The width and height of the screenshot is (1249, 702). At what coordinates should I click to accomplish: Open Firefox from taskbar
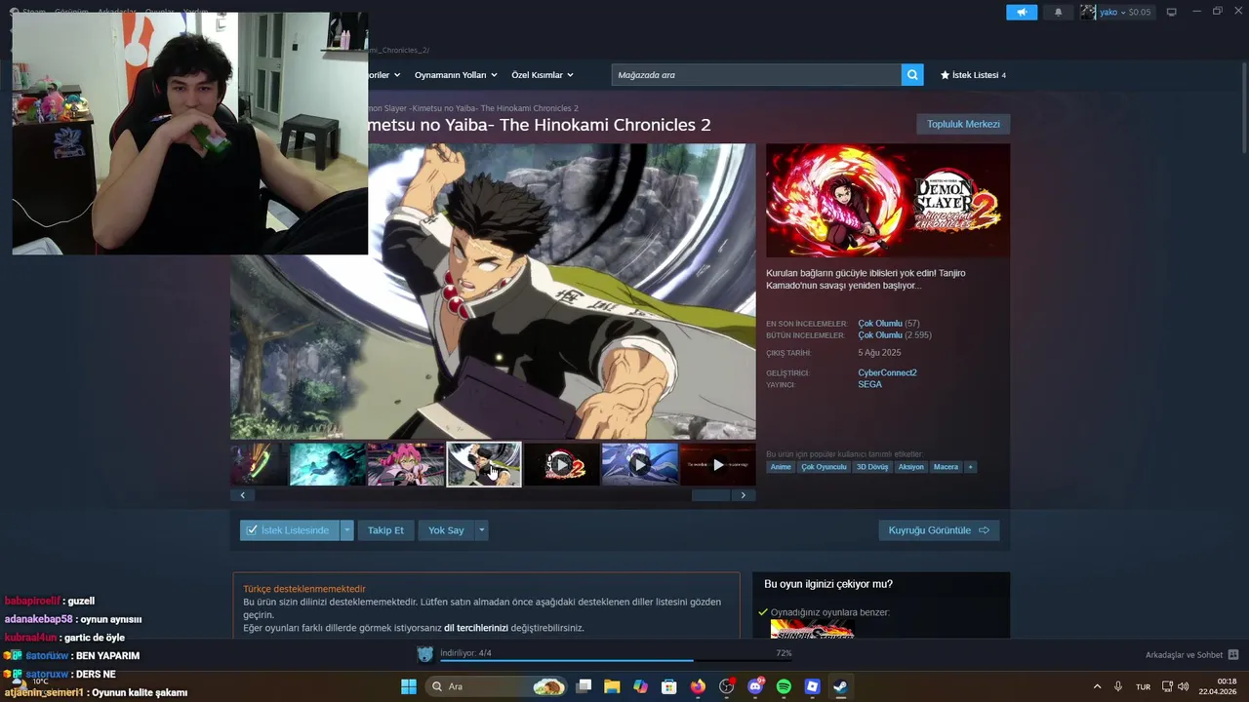pos(698,686)
